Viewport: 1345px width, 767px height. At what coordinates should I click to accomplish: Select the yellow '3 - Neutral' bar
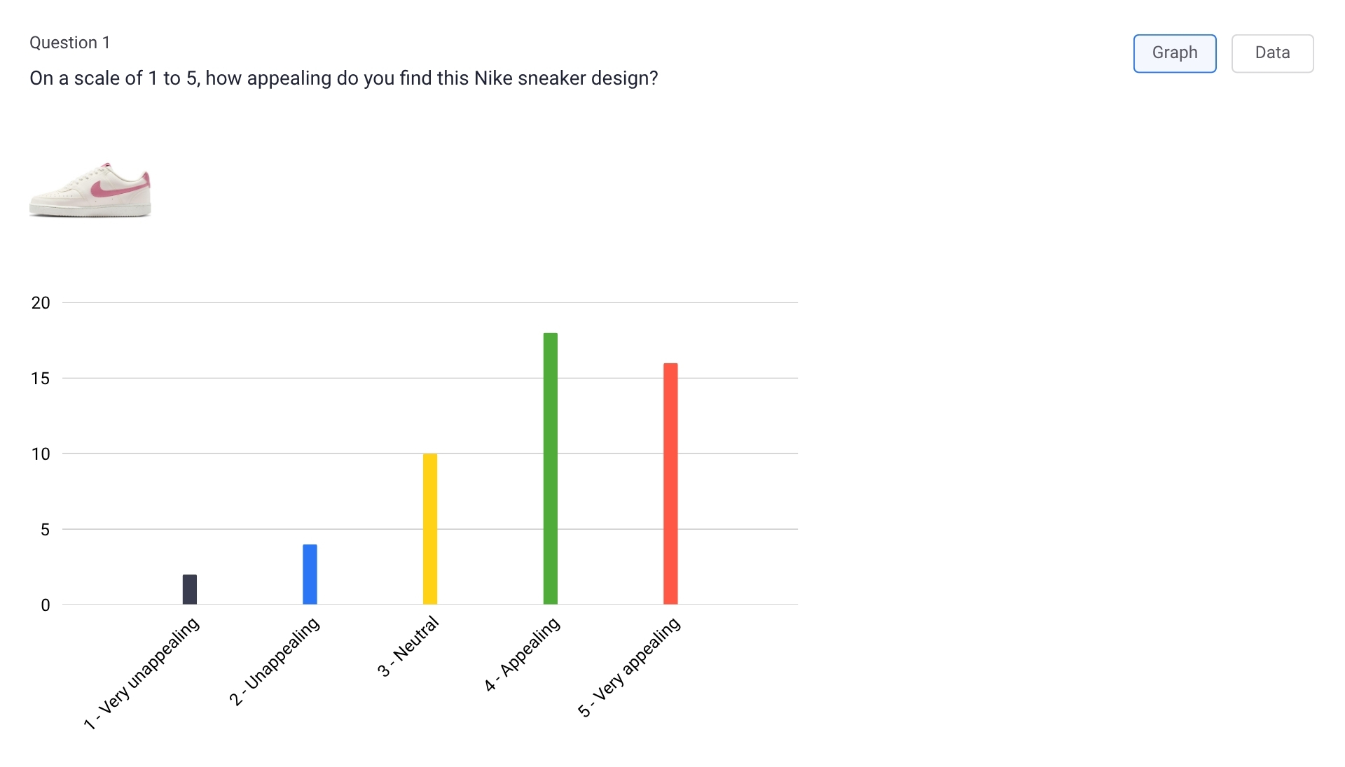pos(429,528)
